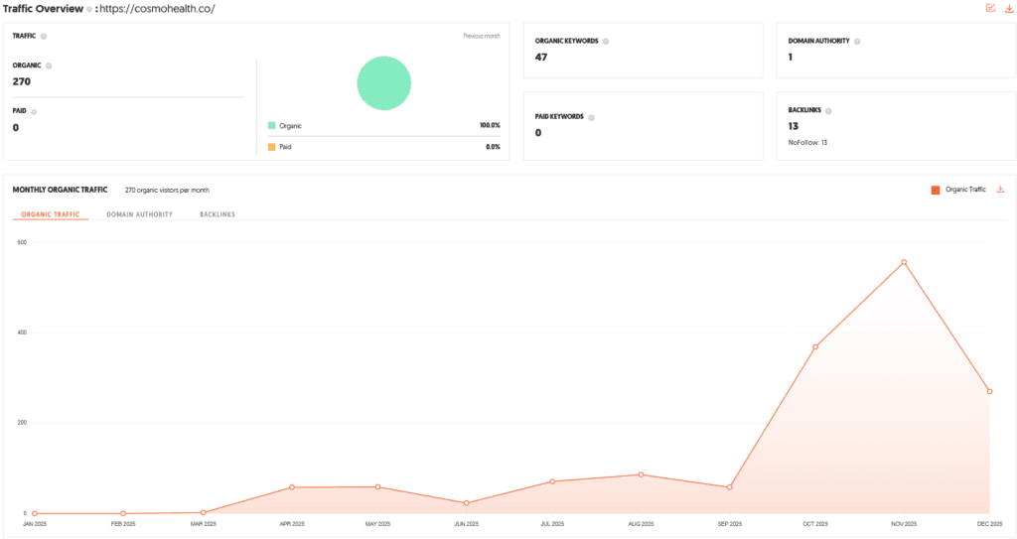Click the green organic traffic pie chart

pyautogui.click(x=383, y=82)
